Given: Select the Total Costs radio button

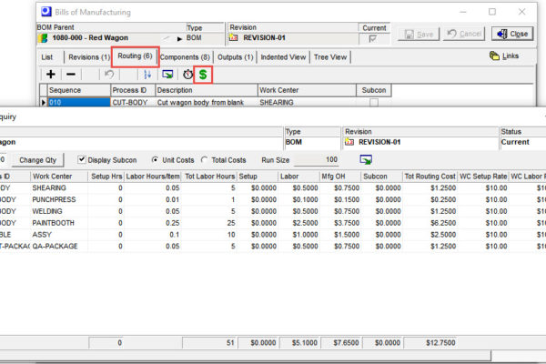Looking at the screenshot, I should click(204, 160).
